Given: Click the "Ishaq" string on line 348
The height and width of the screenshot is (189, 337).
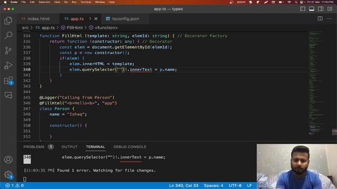Looking at the screenshot, I should (x=76, y=114).
